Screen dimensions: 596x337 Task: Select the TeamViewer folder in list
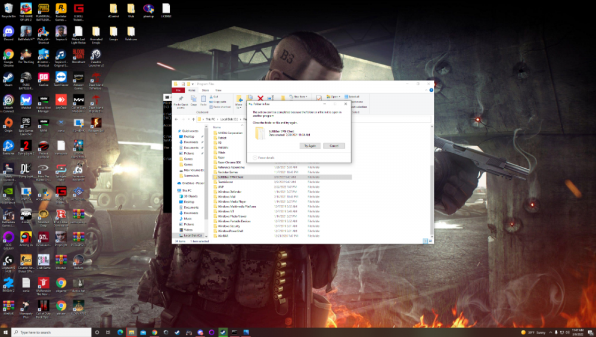tap(226, 182)
